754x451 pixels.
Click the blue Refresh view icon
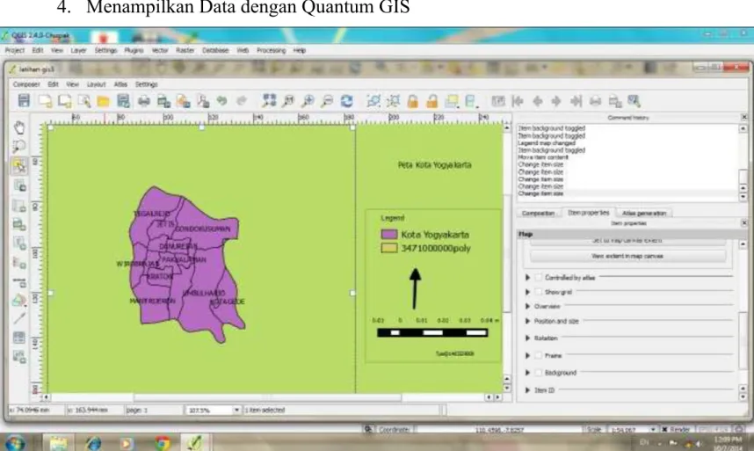(x=347, y=101)
